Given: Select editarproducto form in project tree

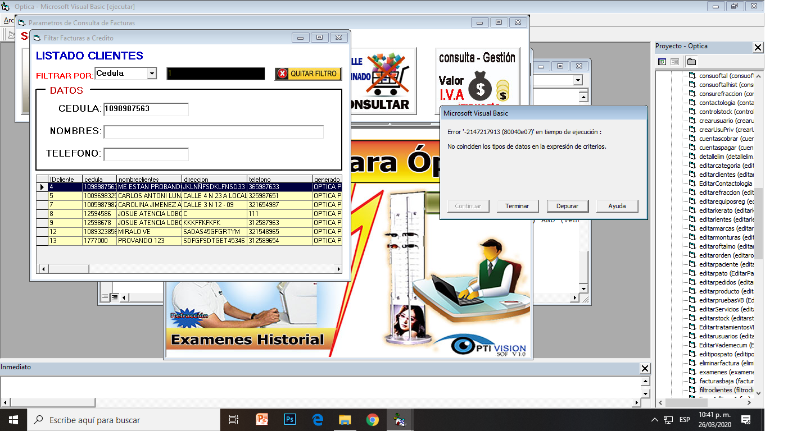Looking at the screenshot, I should click(726, 291).
